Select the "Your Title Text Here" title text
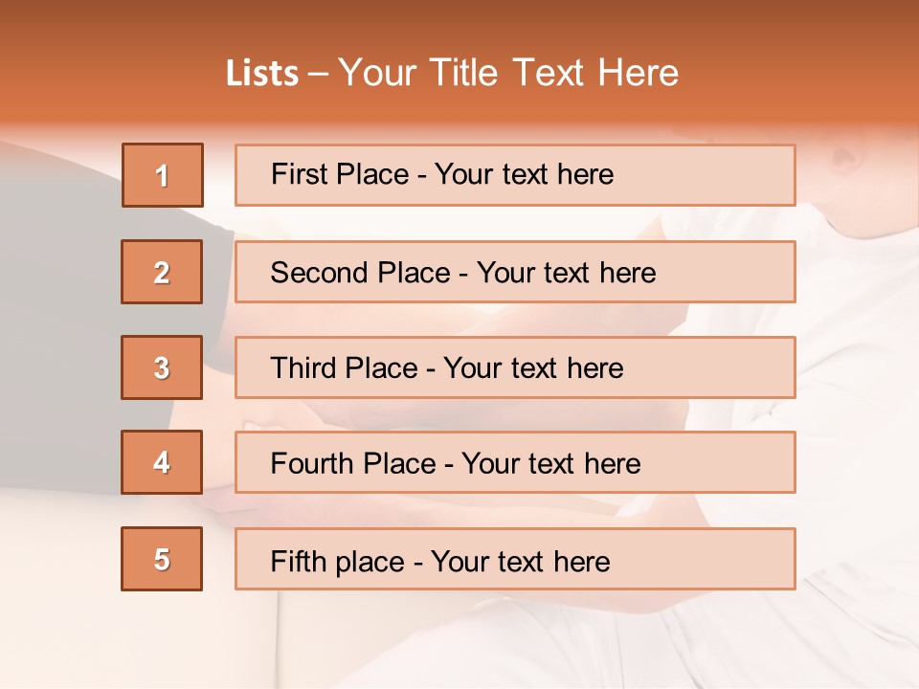 pos(507,73)
